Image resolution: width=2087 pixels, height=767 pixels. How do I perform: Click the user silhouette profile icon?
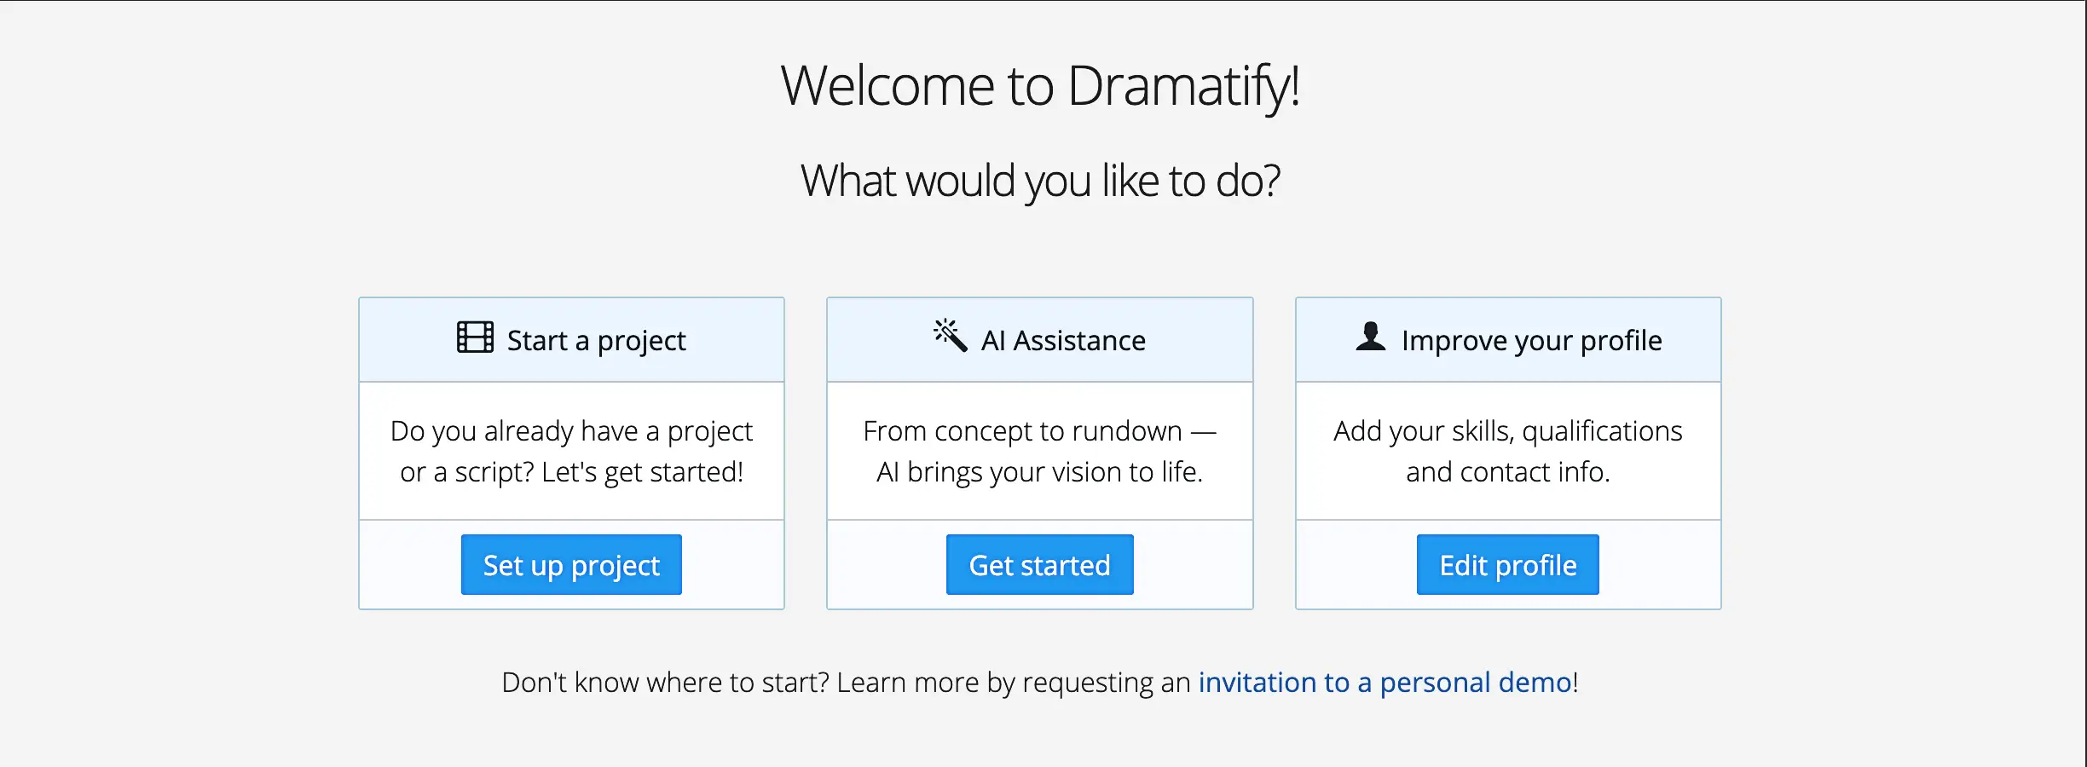coord(1370,337)
